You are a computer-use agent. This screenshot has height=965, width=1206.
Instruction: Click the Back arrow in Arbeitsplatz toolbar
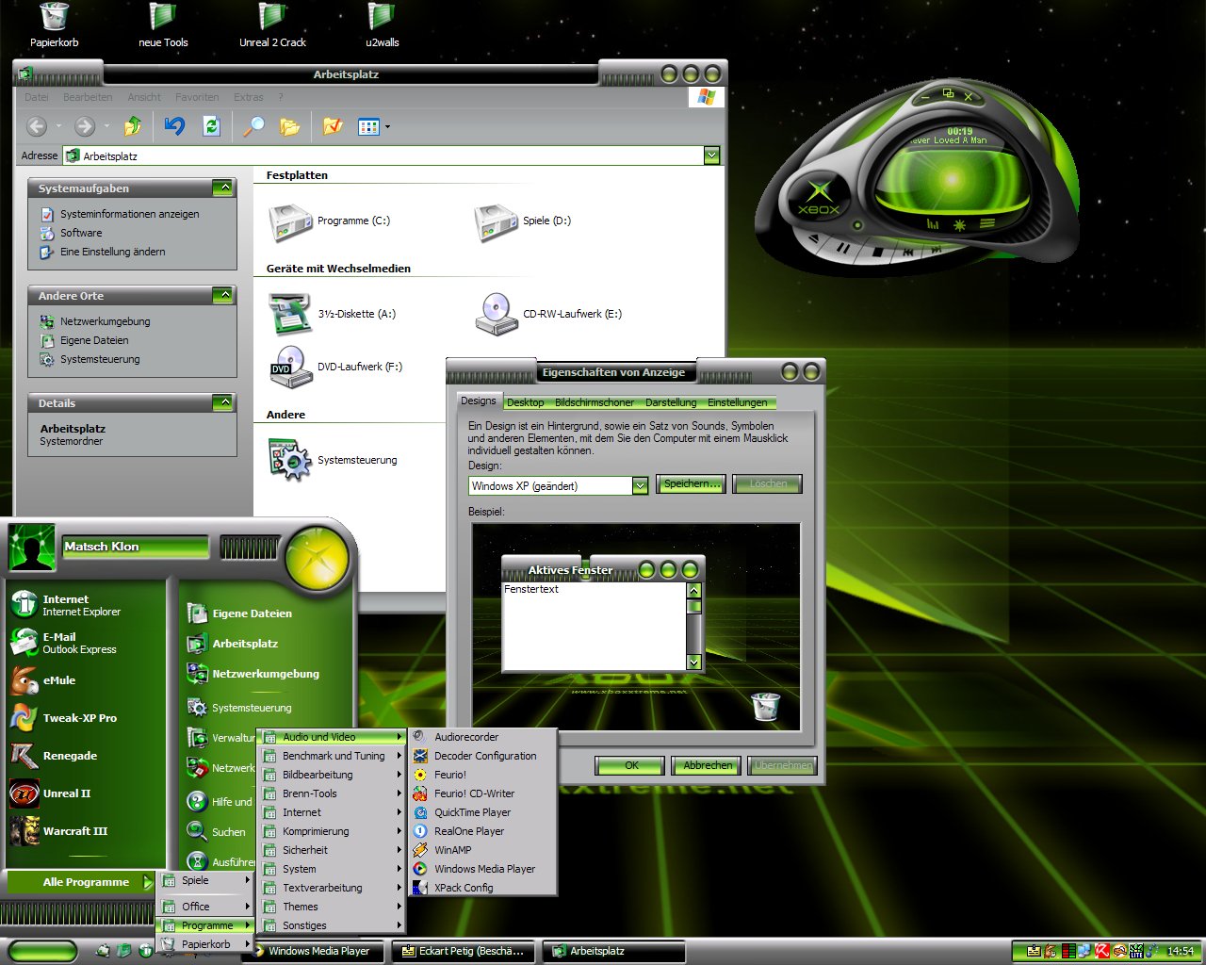37,126
